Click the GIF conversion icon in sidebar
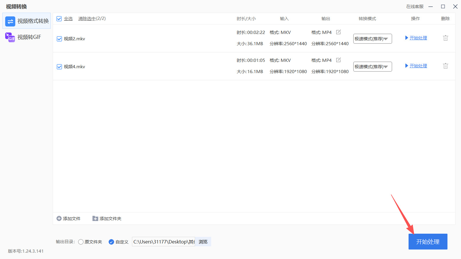The height and width of the screenshot is (259, 461). (x=10, y=37)
